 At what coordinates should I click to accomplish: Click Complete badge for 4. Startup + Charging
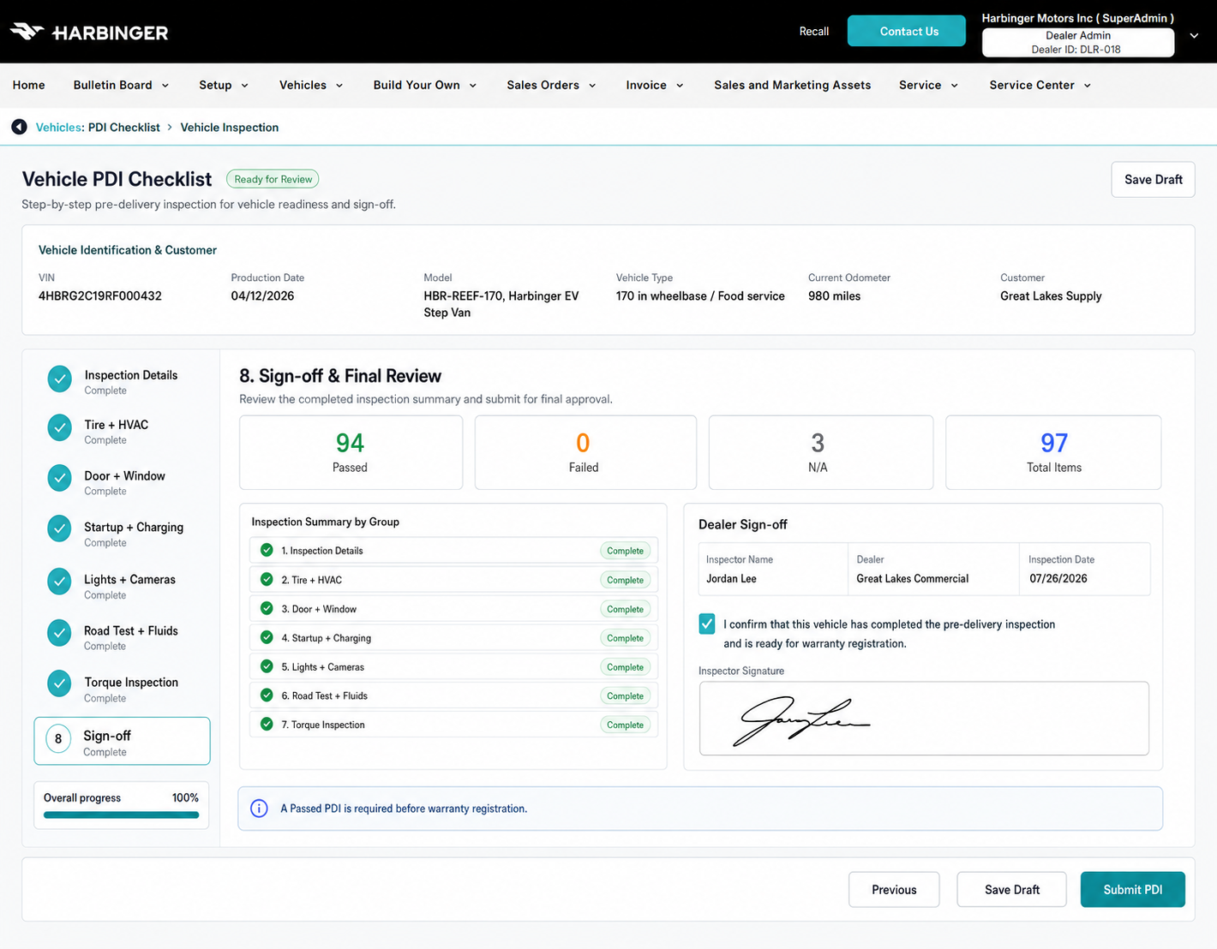pos(625,638)
